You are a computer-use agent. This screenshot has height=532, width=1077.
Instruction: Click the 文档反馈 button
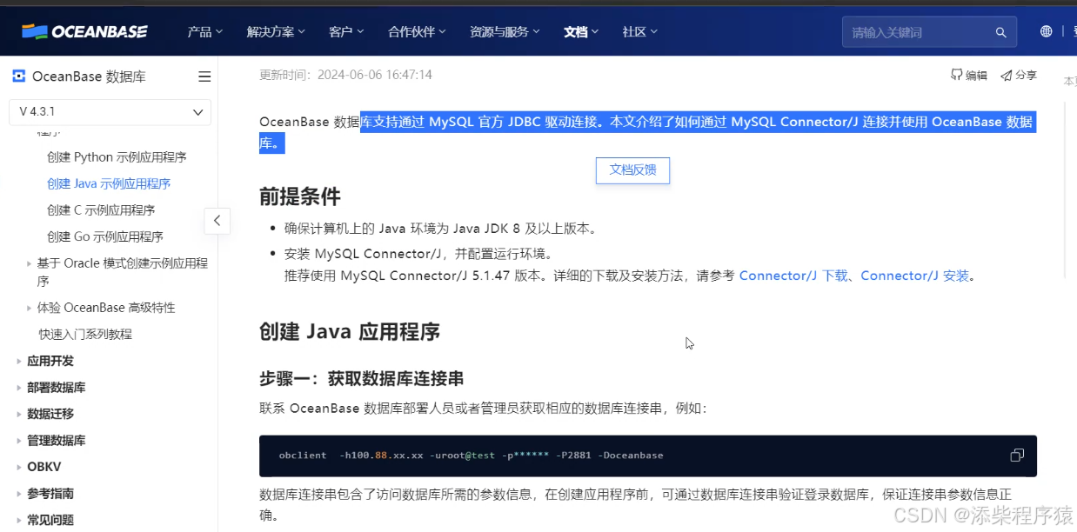632,170
